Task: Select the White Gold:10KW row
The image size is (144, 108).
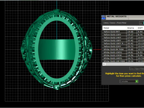Action: coord(123,55)
